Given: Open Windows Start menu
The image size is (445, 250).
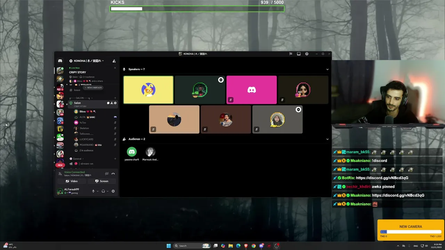Looking at the screenshot, I should point(169,246).
